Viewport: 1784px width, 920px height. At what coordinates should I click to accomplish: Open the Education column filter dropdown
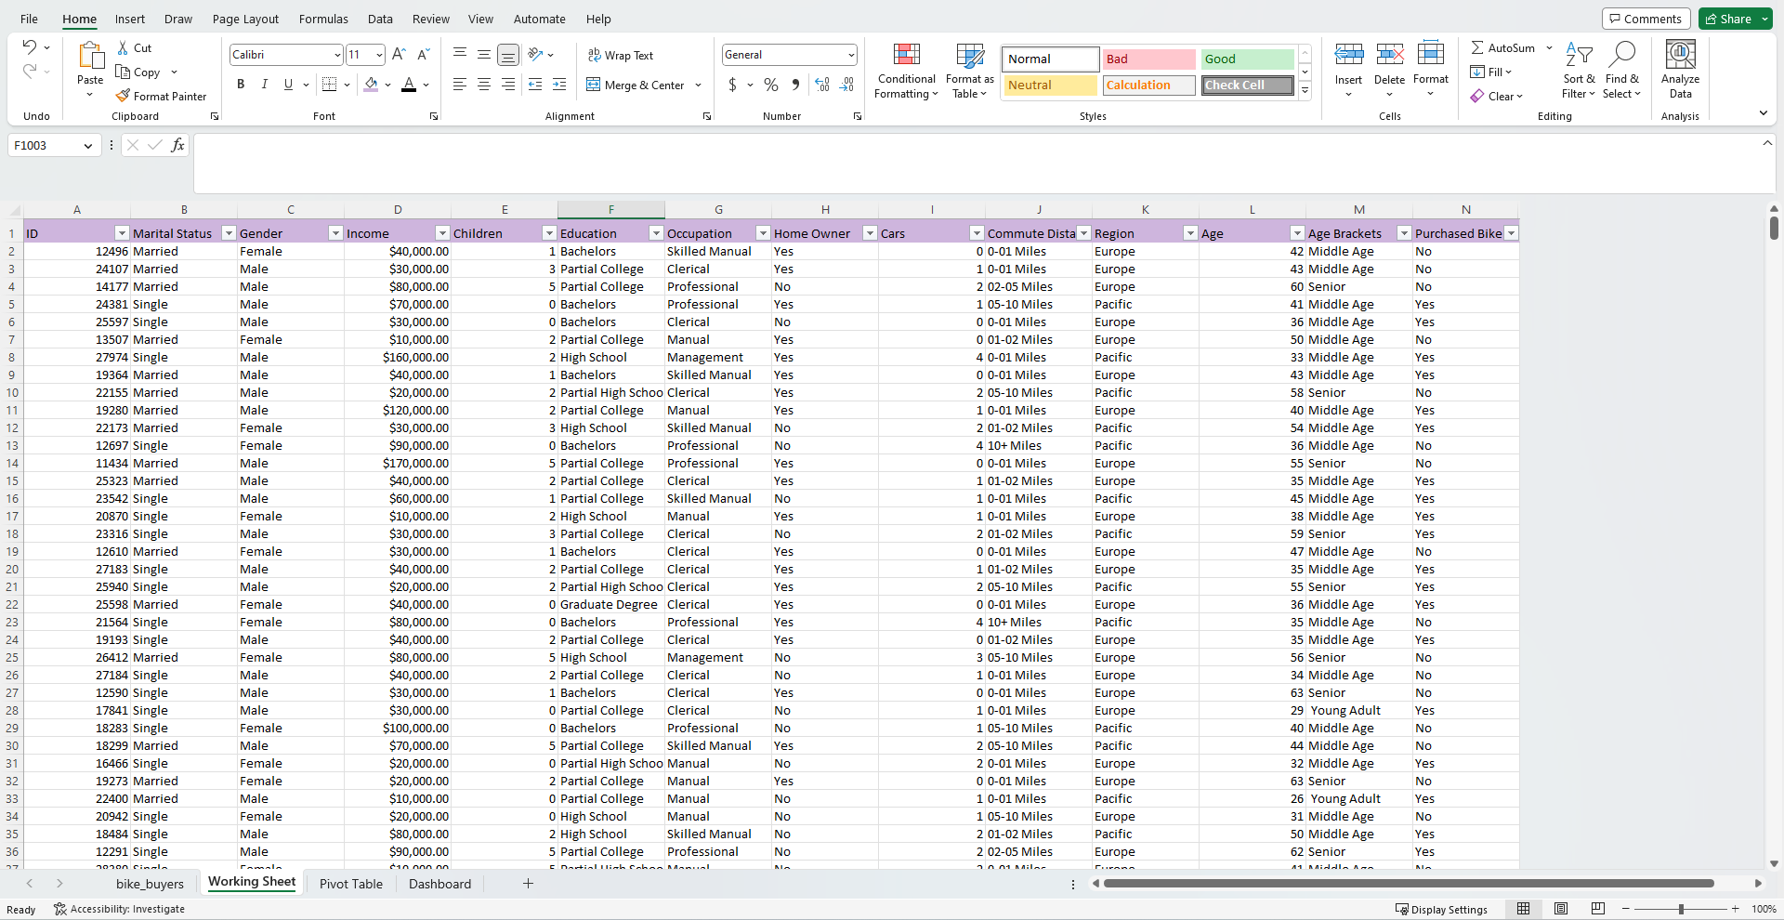(x=656, y=233)
